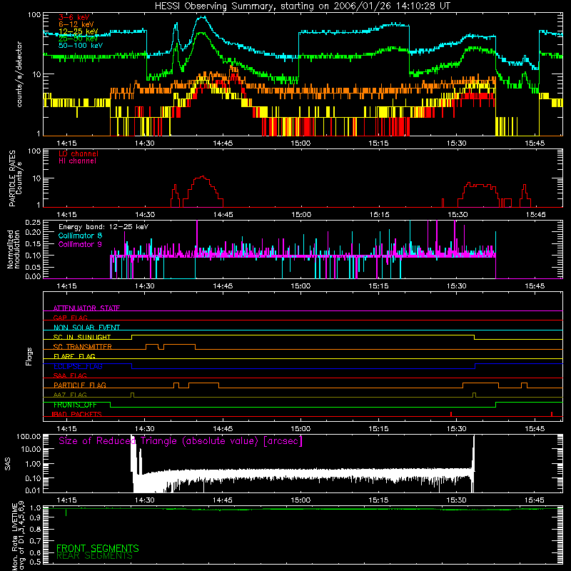Click the 0.05 tick on modulation axis
Image resolution: width=571 pixels, height=571 pixels.
tap(33, 267)
